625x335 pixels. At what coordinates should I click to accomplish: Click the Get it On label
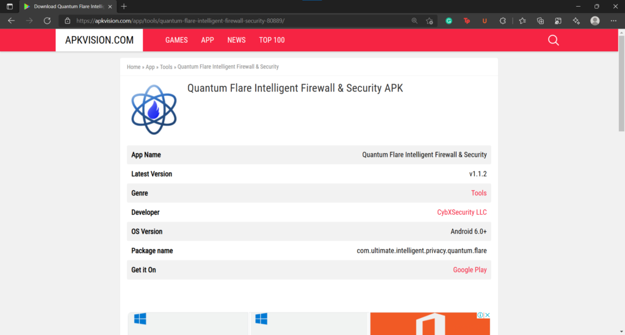point(143,270)
